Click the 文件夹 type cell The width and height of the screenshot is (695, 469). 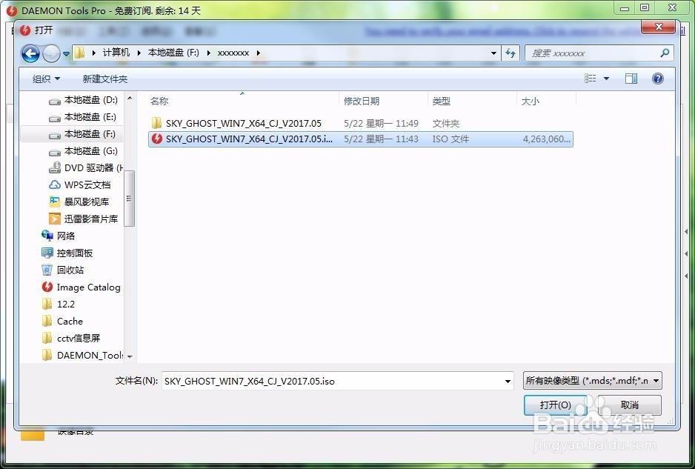tap(446, 123)
